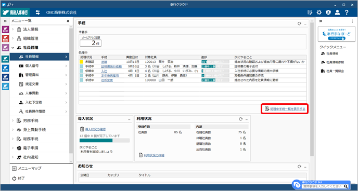Image resolution: width=358 pixels, height=191 pixels.
Task: Open help with the question mark icon
Action: point(347,12)
